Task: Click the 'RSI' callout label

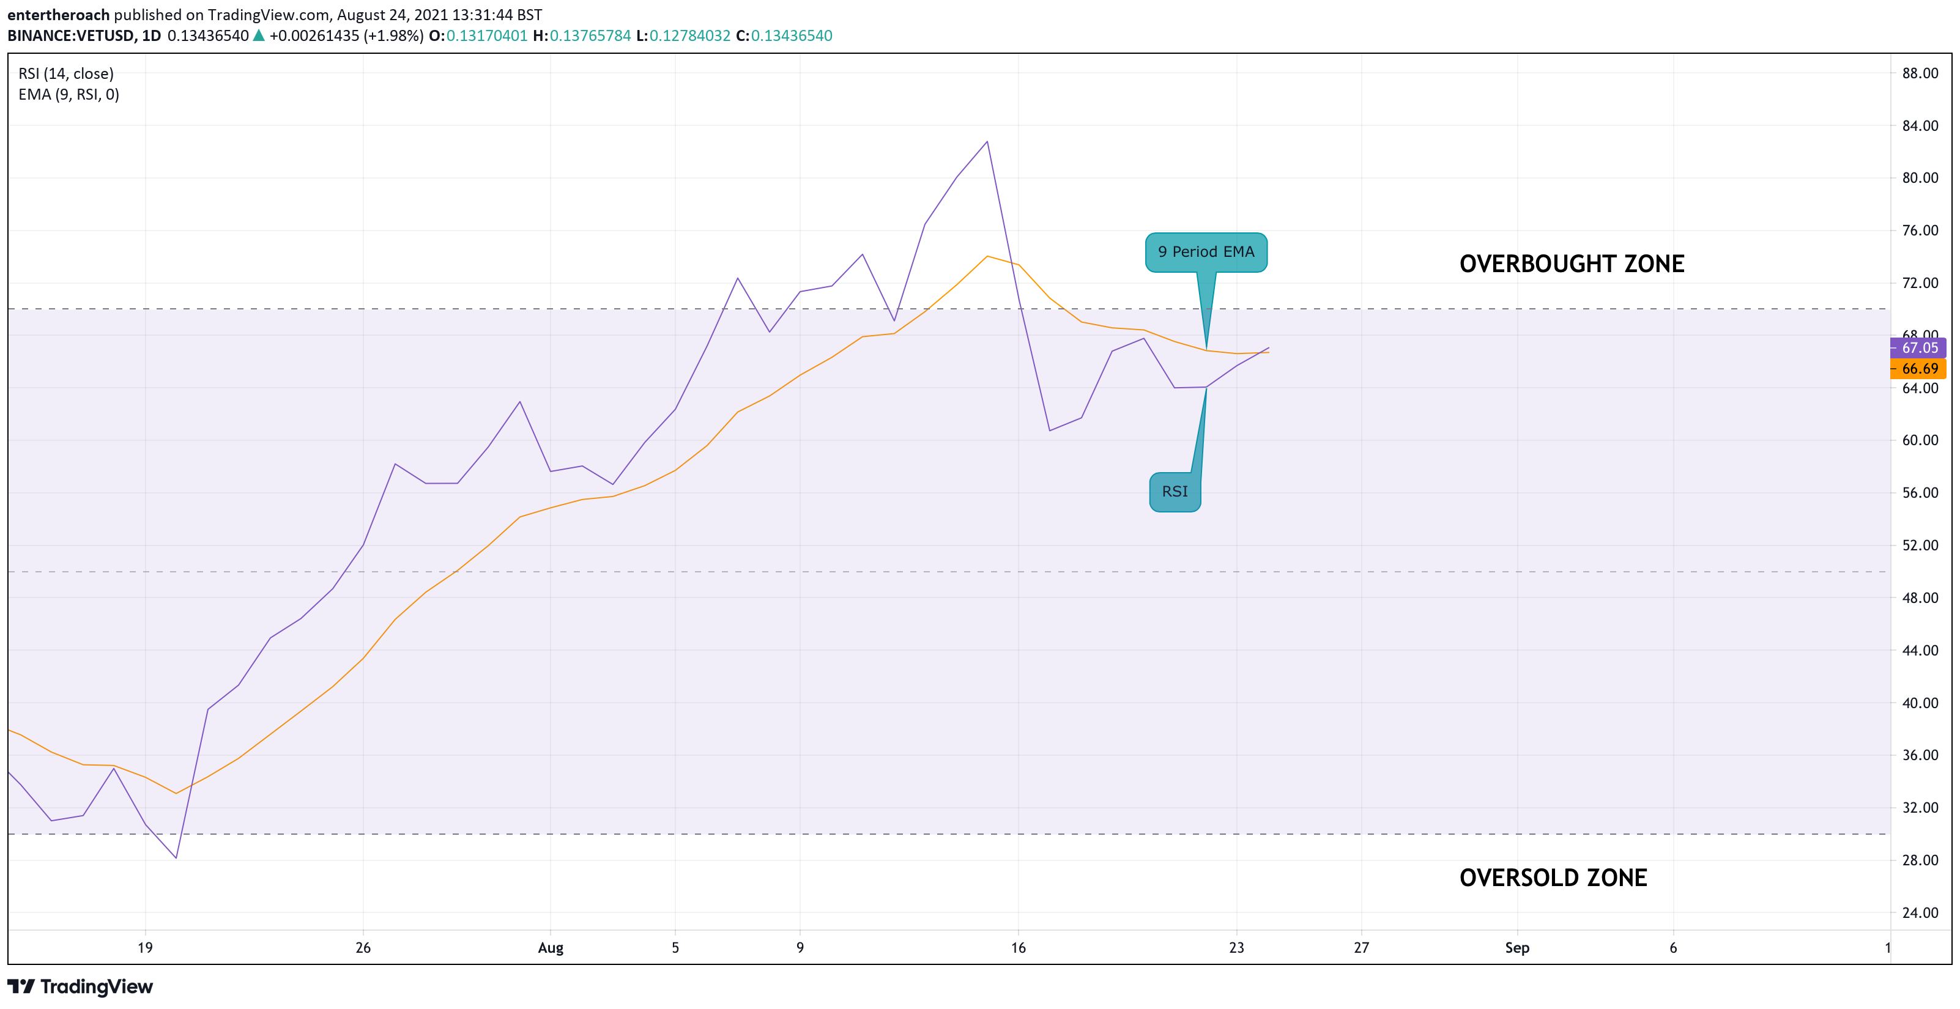Action: (x=1175, y=491)
